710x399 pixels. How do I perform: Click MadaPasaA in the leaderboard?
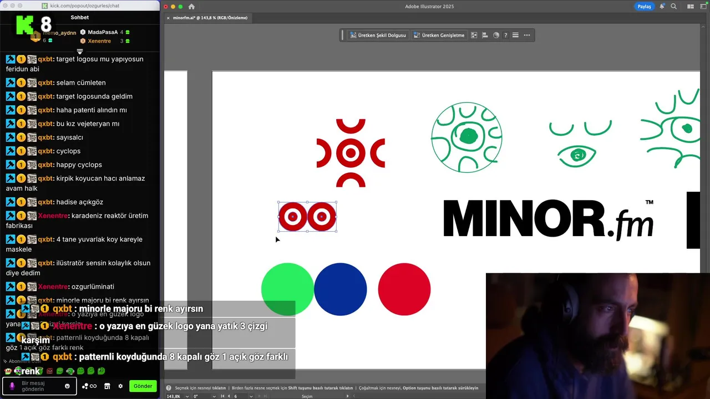pyautogui.click(x=103, y=32)
